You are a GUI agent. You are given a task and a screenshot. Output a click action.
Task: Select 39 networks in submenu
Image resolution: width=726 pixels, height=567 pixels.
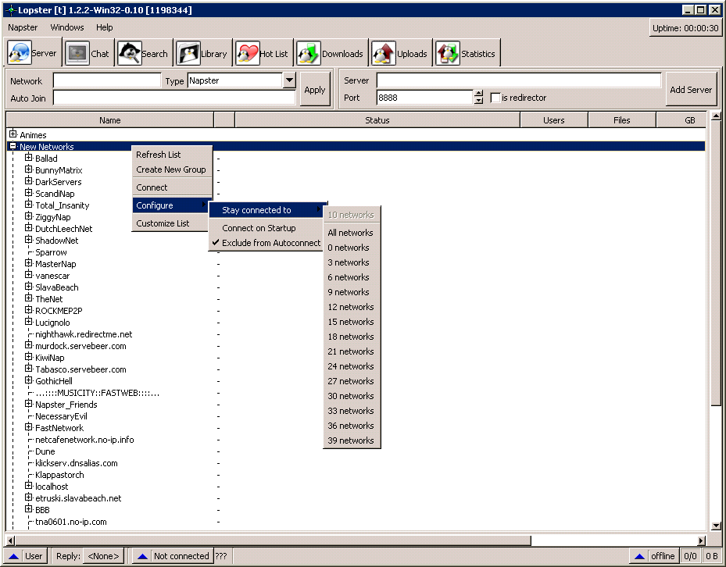[352, 440]
